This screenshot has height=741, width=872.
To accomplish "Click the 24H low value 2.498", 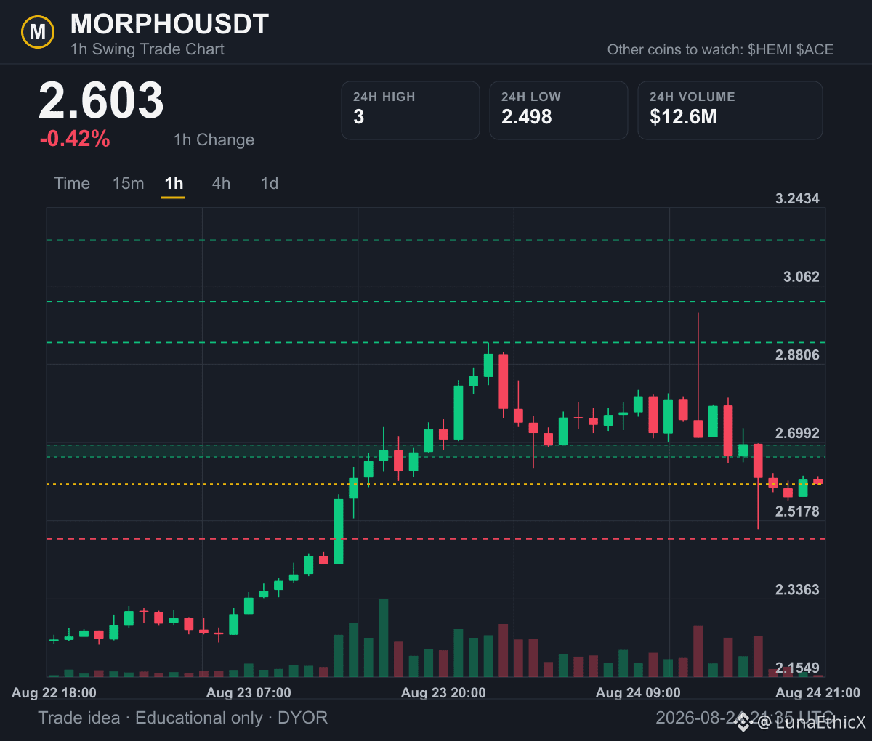I will (x=527, y=117).
